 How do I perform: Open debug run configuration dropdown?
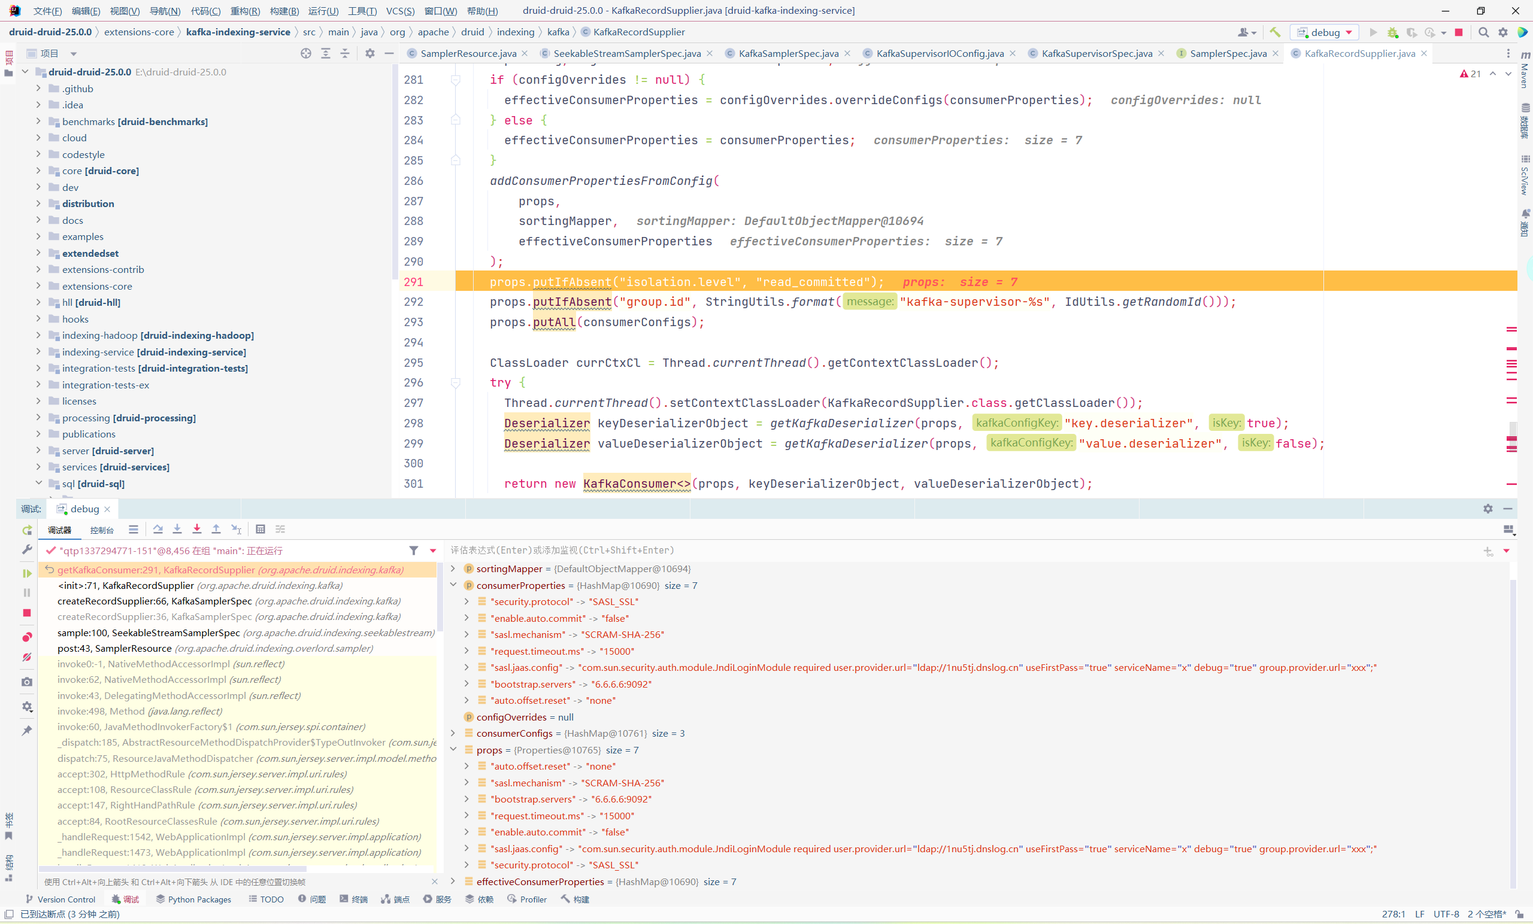[x=1325, y=32]
